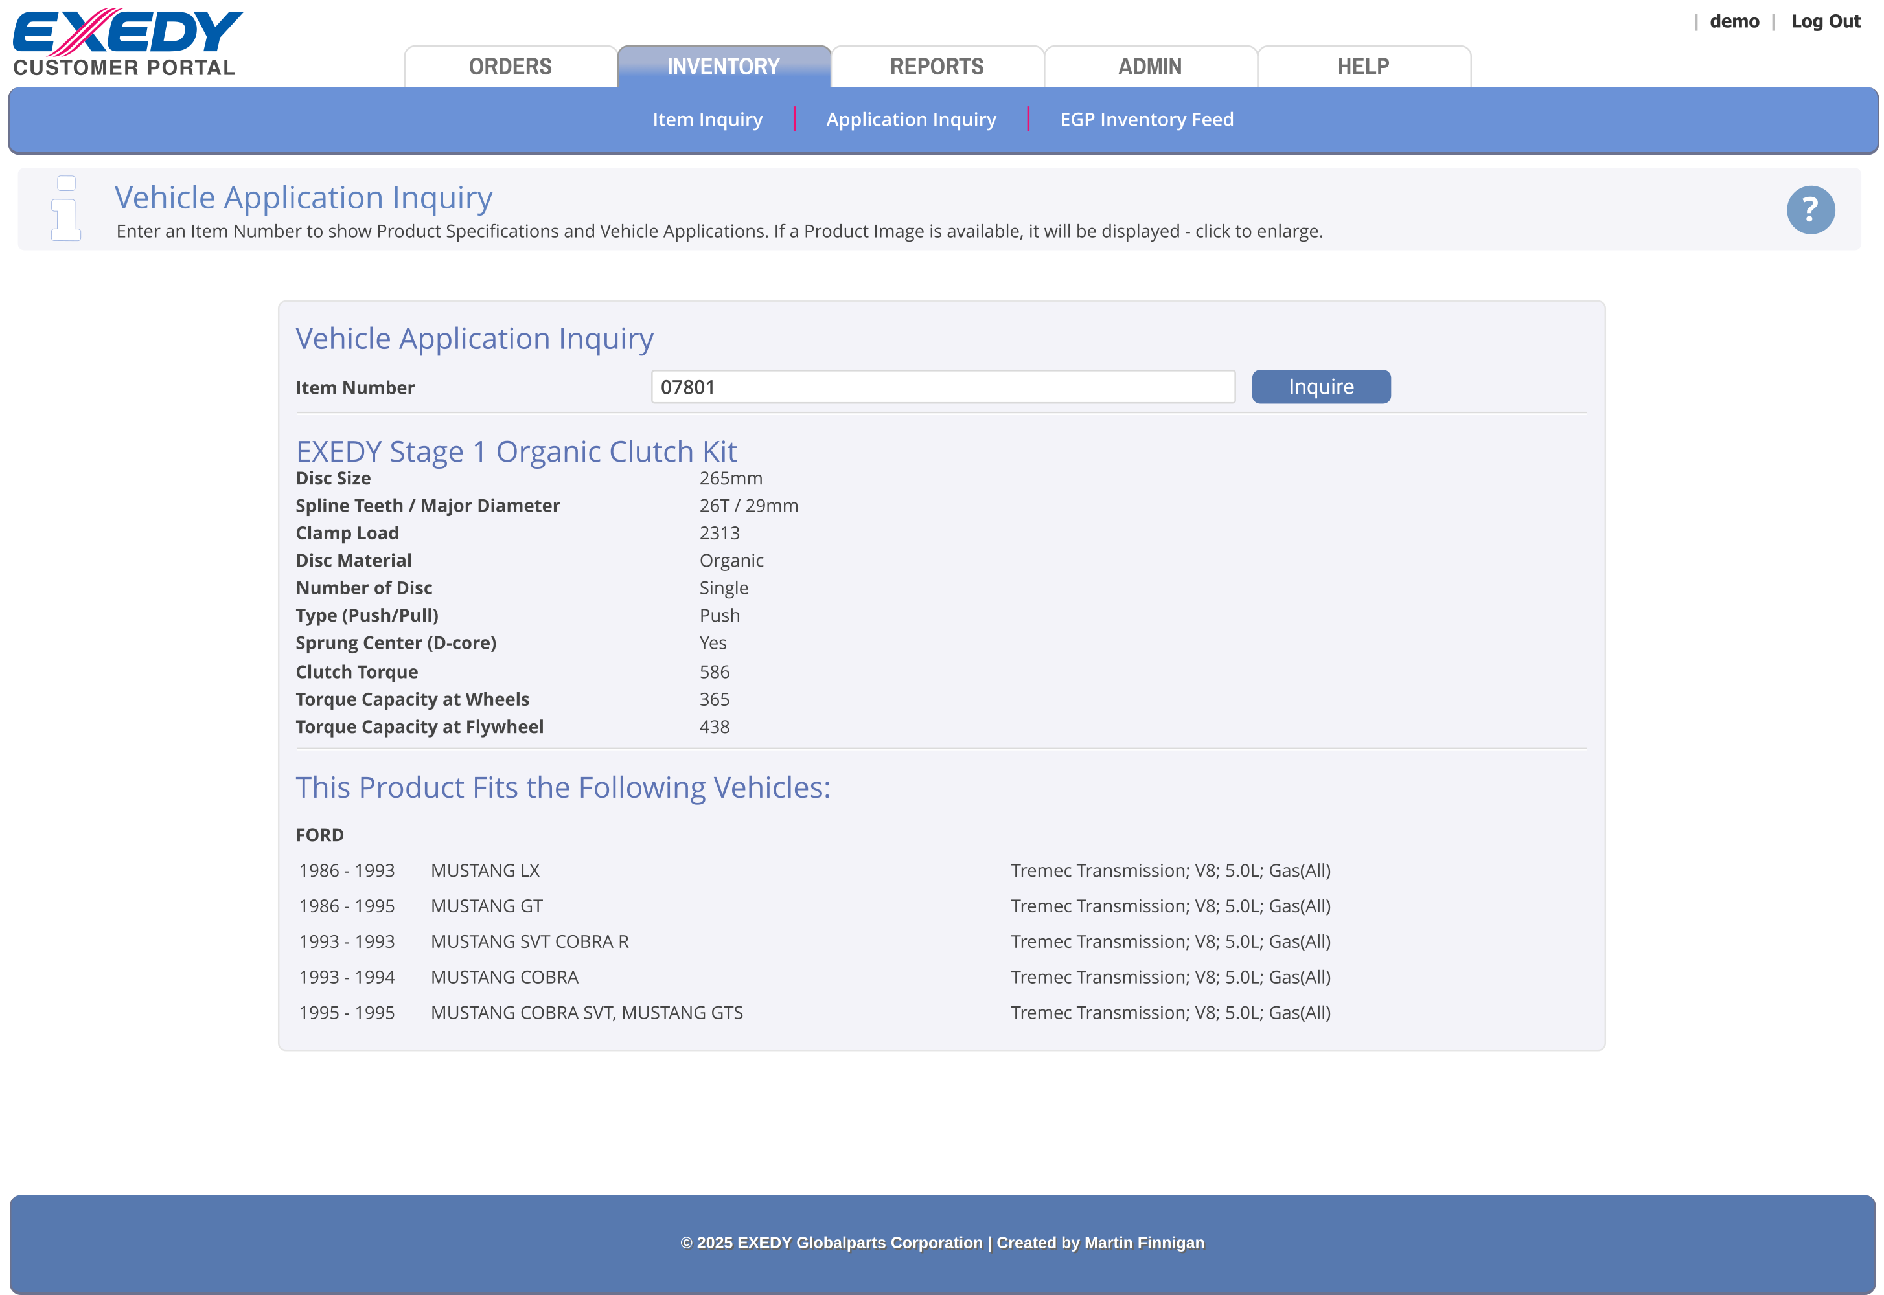Click the Number of Disc value Single
The height and width of the screenshot is (1295, 1884).
coord(723,589)
